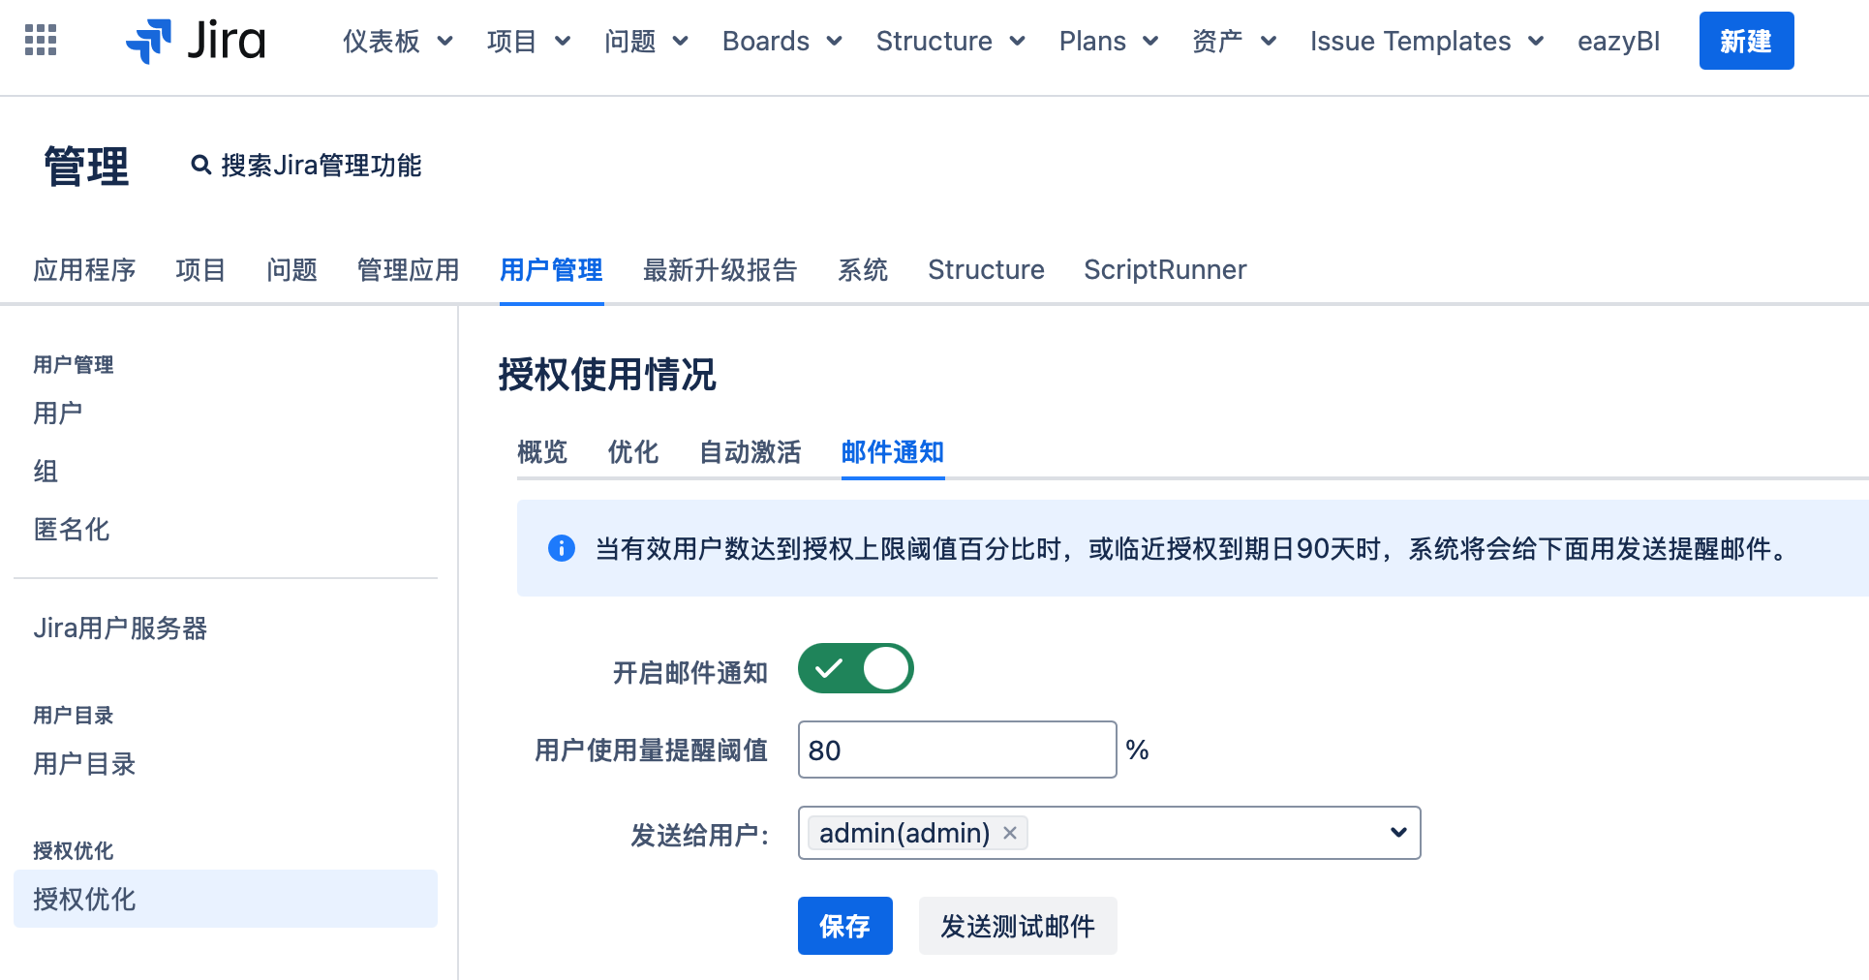The width and height of the screenshot is (1869, 980).
Task: Remove admin(admin) using the x icon
Action: pos(1010,833)
